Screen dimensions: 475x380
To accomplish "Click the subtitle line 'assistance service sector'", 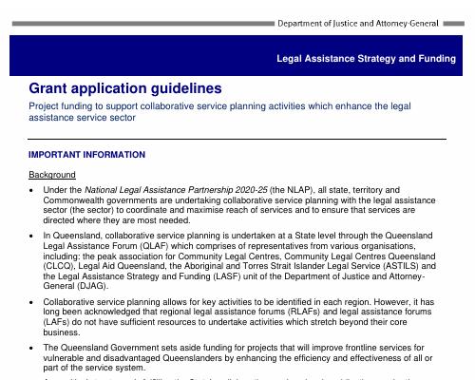I will point(82,118).
